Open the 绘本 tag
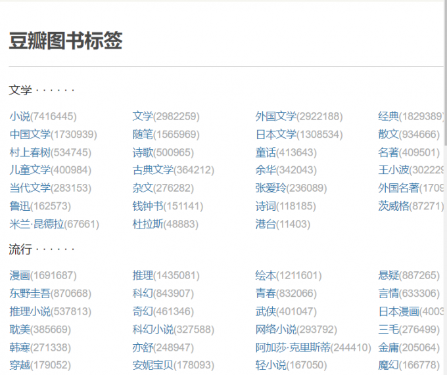Image resolution: width=447 pixels, height=375 pixels. 266,275
